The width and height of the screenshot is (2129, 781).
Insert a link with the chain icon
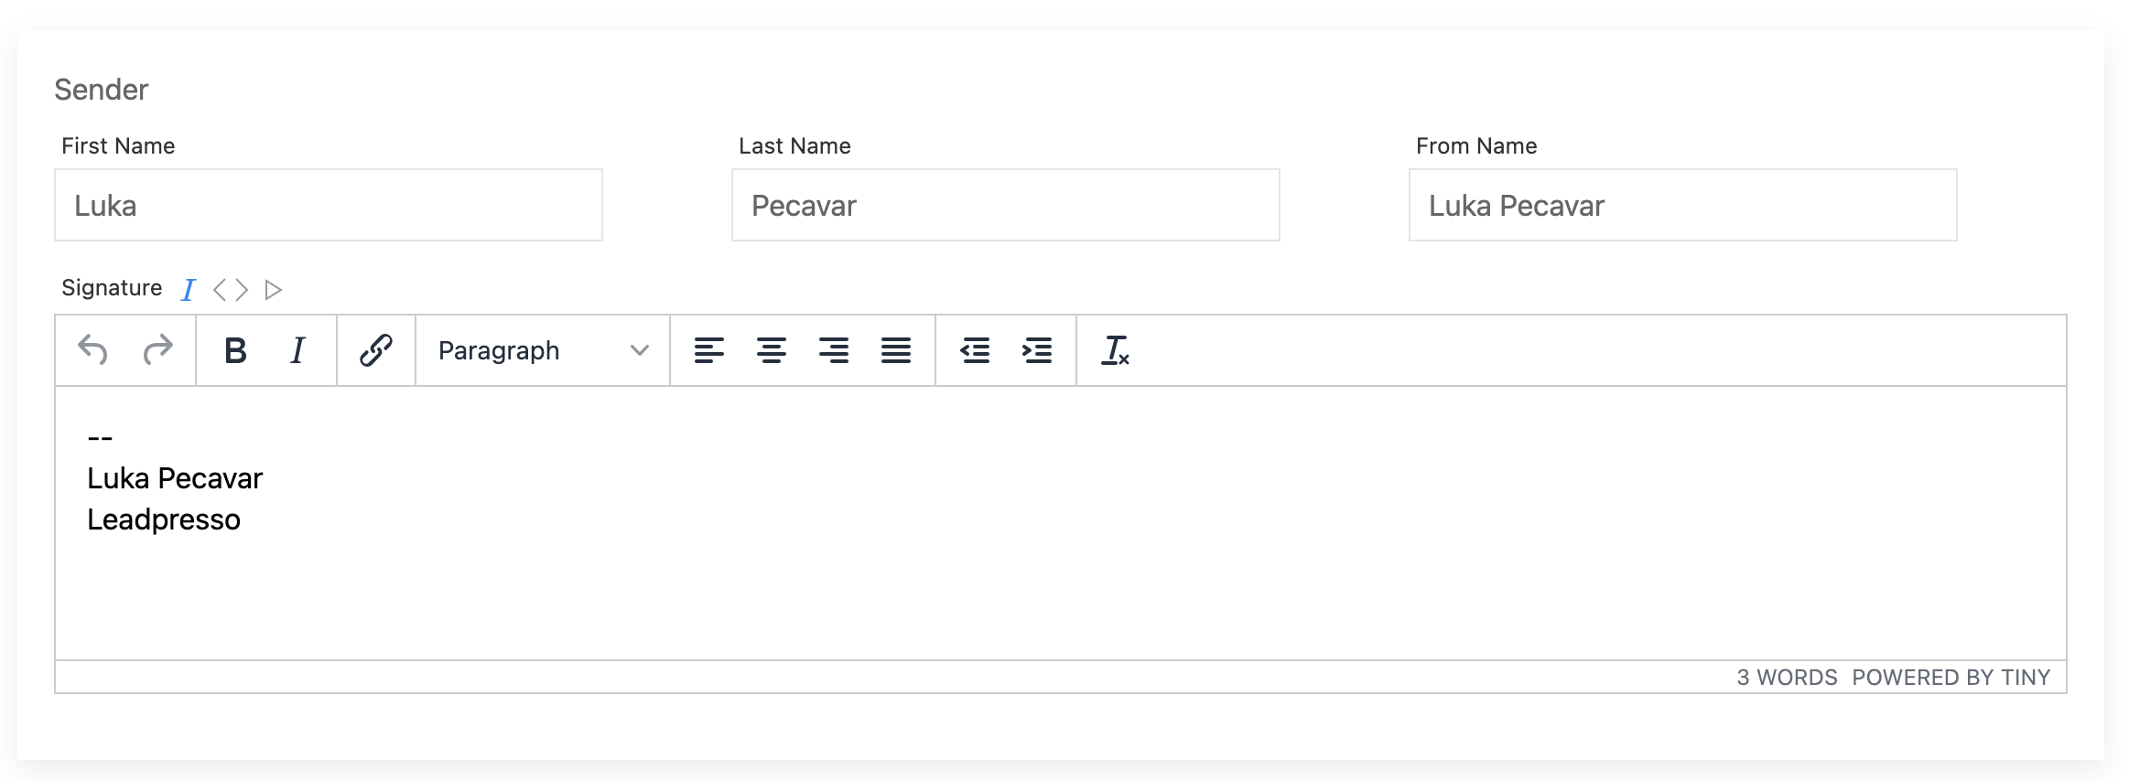[376, 350]
